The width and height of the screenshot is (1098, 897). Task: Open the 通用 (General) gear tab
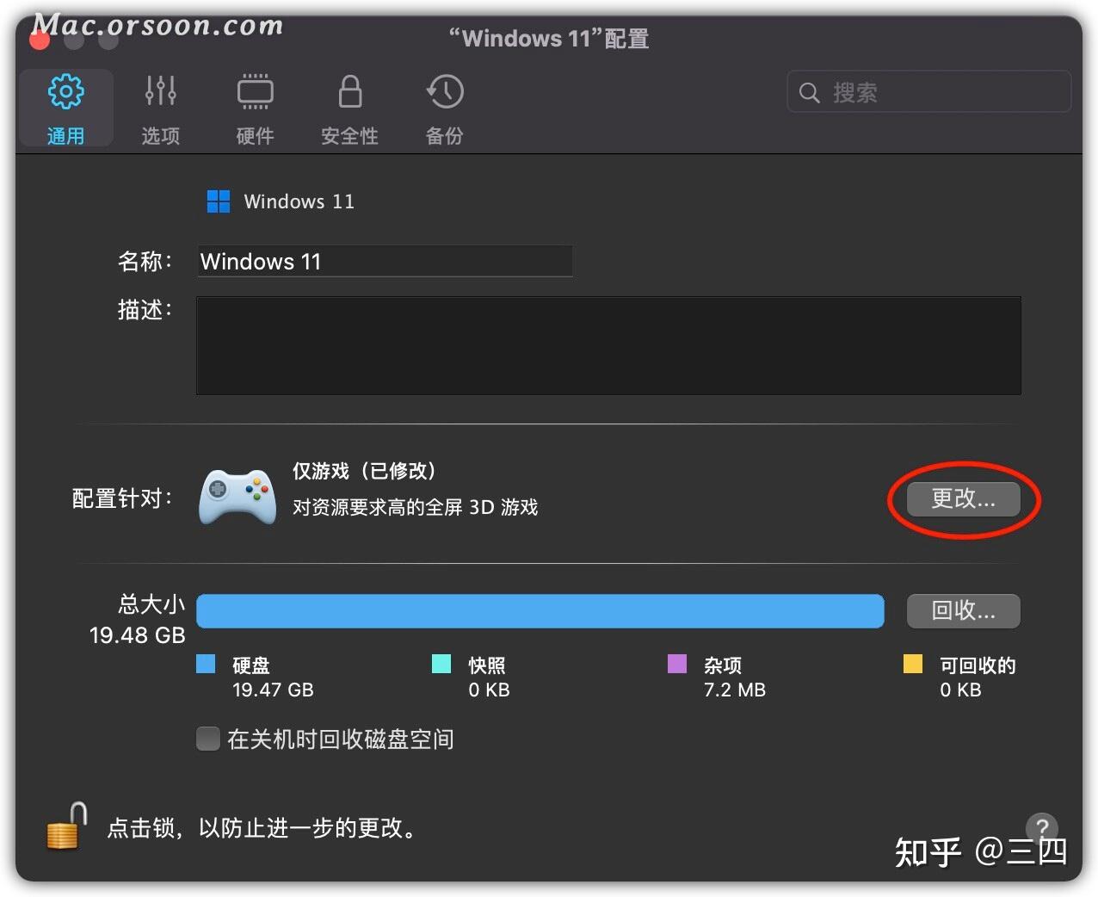(65, 108)
